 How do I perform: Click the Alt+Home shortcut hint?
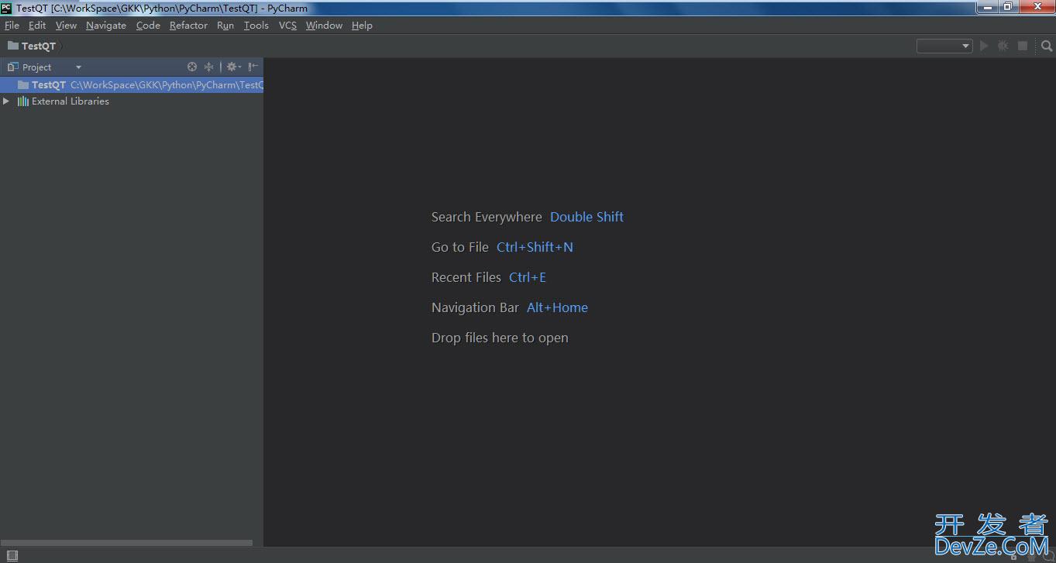pyautogui.click(x=557, y=307)
